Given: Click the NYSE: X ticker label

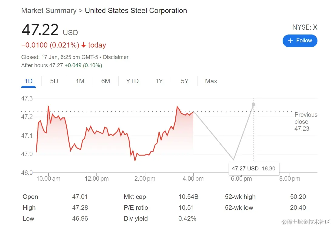Looking at the screenshot, I should (304, 27).
